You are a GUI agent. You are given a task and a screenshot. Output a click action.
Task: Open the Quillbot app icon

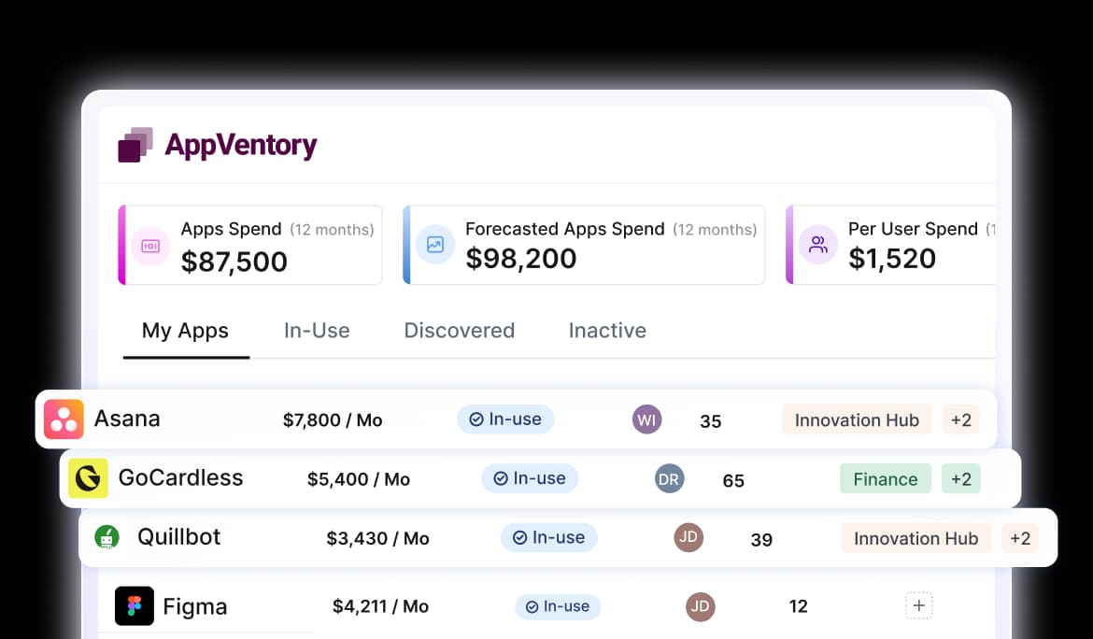[x=106, y=537]
